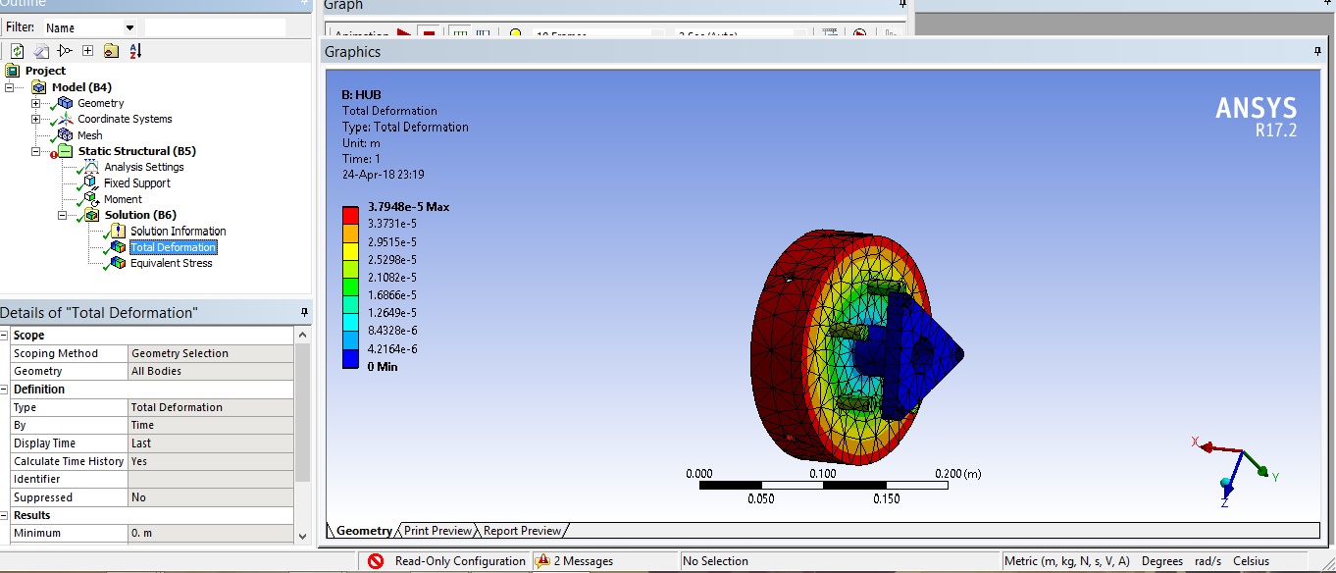Collapse the Results section in Details
This screenshot has height=573, width=1336.
pyautogui.click(x=5, y=515)
